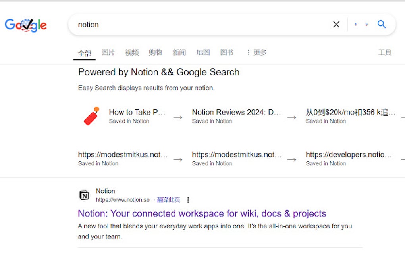The height and width of the screenshot is (253, 405).
Task: Switch to the 图片 tab
Action: click(x=108, y=52)
